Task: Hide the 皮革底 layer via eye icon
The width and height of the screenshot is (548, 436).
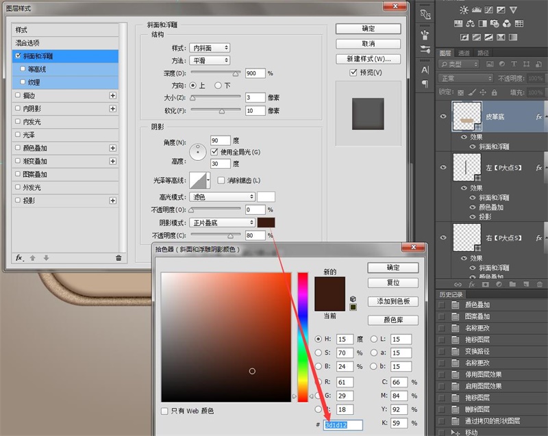Action: [443, 116]
